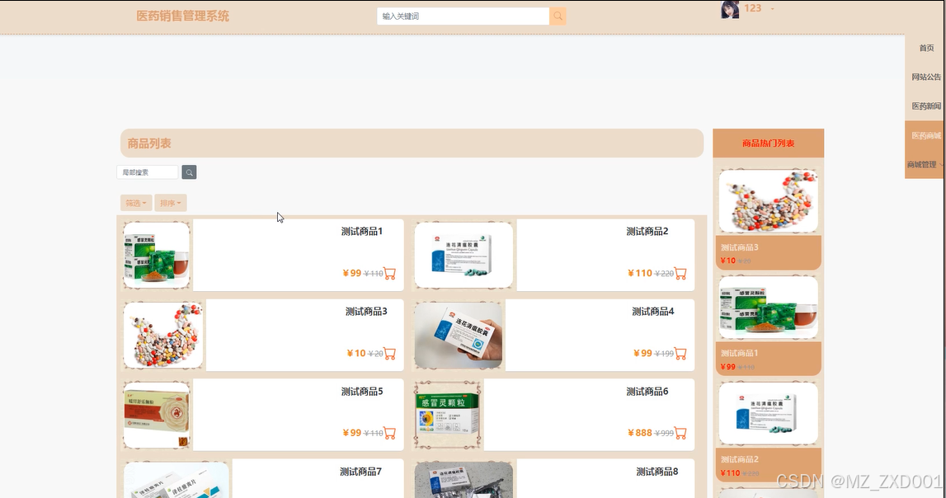Viewport: 946px width, 498px height.
Task: Open the 测试商品5 product title link
Action: point(362,392)
